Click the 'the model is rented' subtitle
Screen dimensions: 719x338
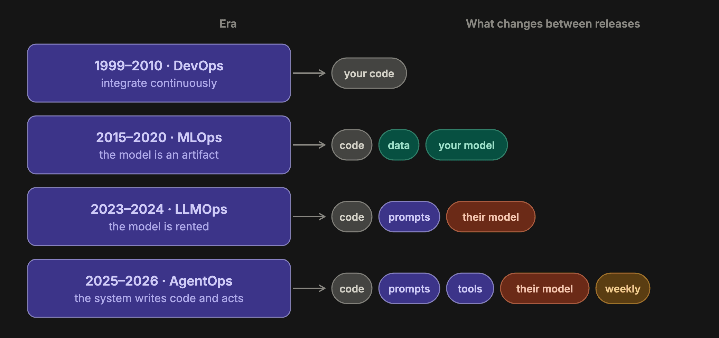pos(159,227)
